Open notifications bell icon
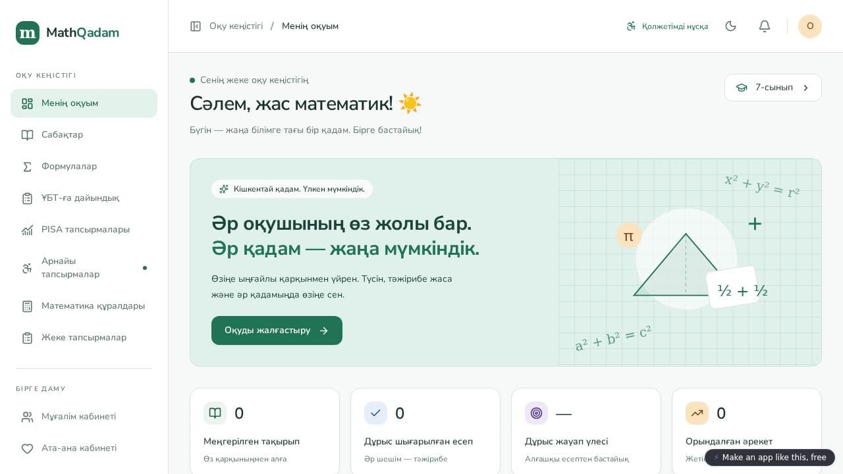This screenshot has width=843, height=474. click(765, 26)
